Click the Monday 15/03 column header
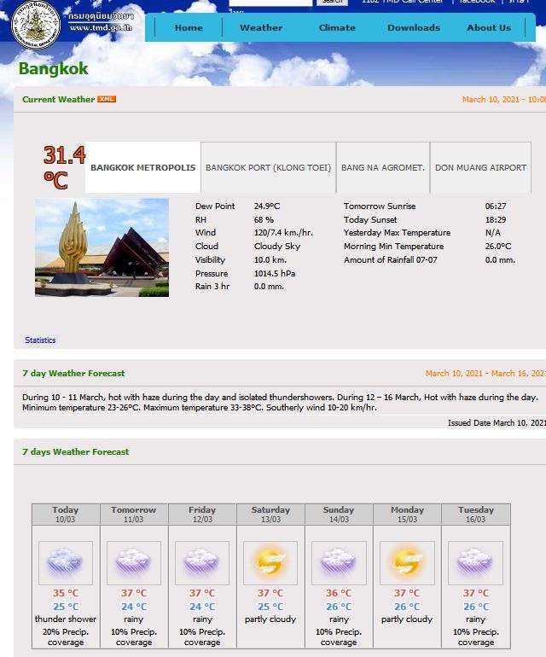The height and width of the screenshot is (657, 546). point(407,515)
